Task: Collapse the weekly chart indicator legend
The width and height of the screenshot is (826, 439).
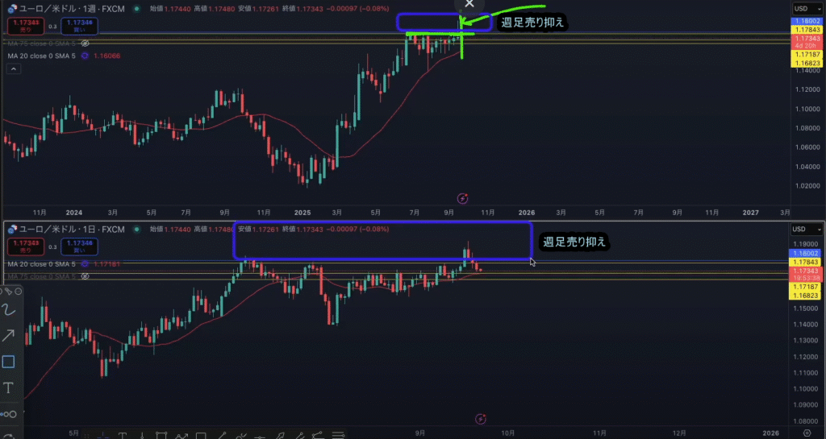Action: point(13,70)
